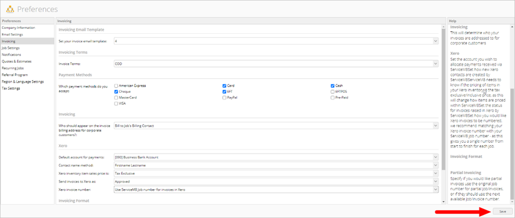Click the Invoicing Terms section heading

pos(73,52)
